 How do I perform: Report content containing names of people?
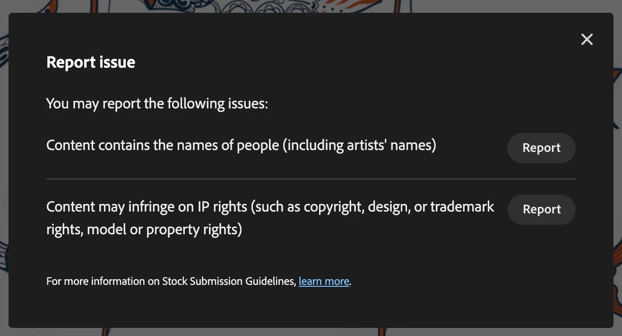[x=541, y=148]
